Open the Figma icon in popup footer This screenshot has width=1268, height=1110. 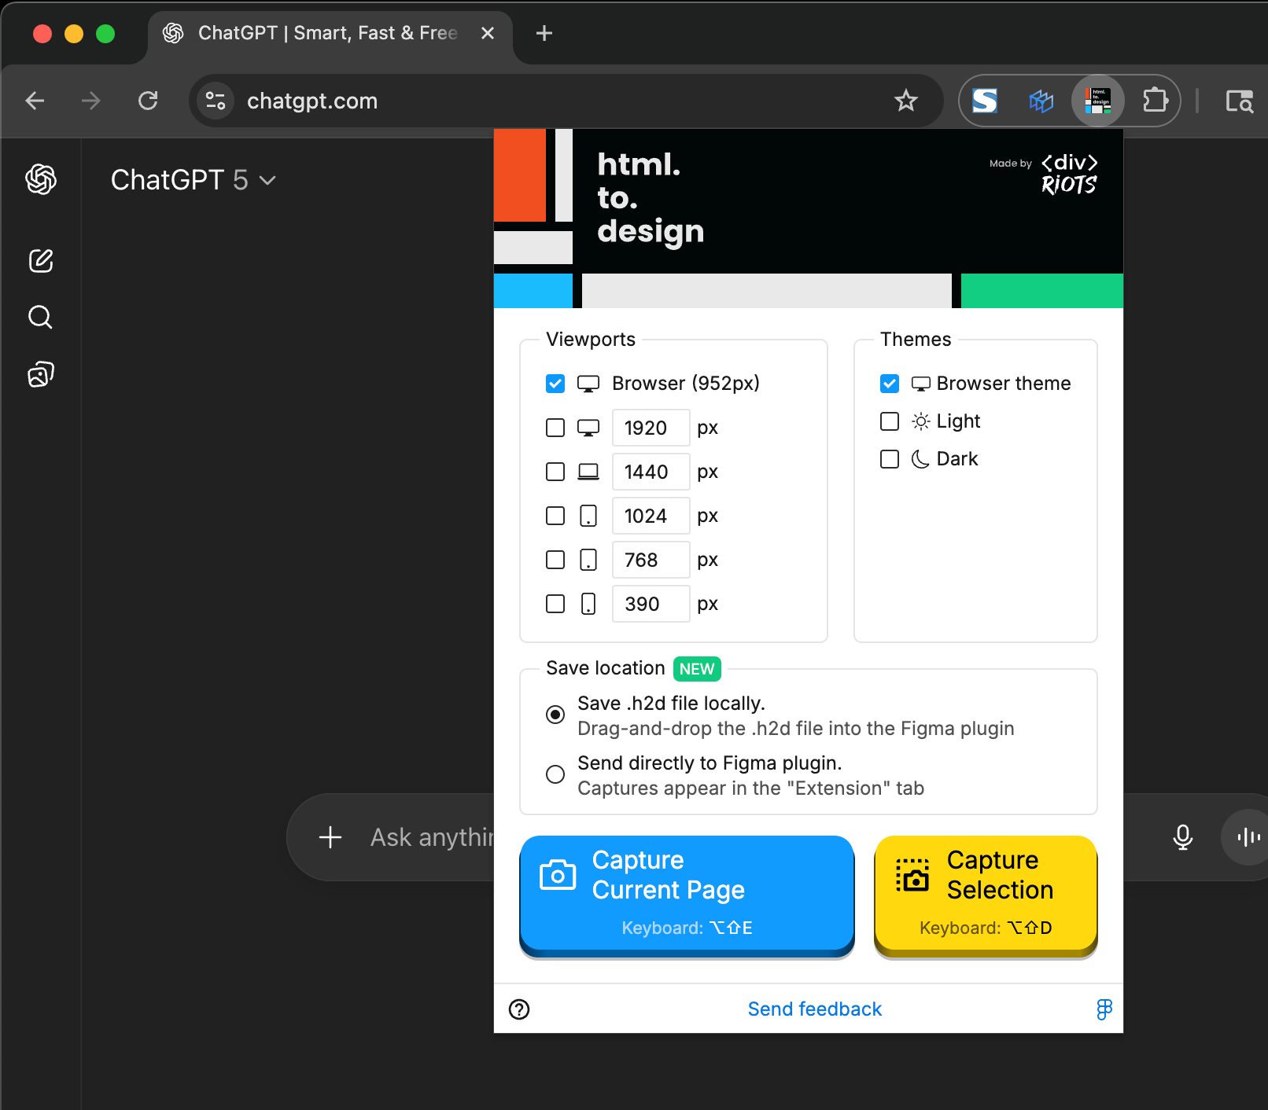click(x=1104, y=1009)
